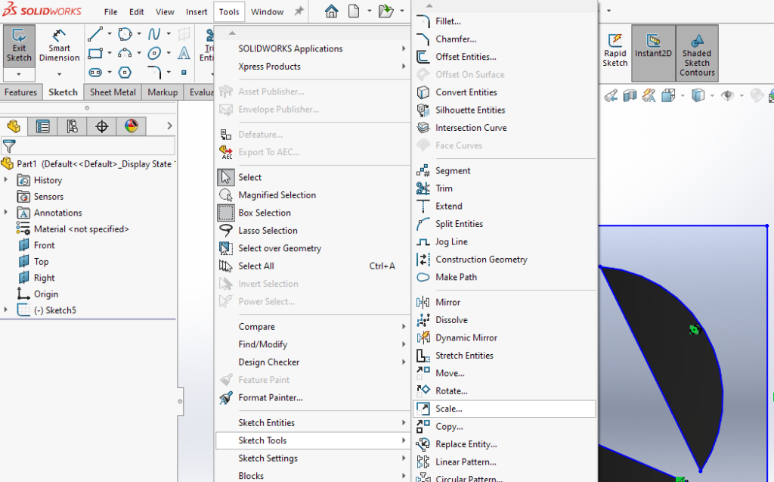The height and width of the screenshot is (482, 774).
Task: Click the Smart Dimension tool
Action: pos(59,47)
